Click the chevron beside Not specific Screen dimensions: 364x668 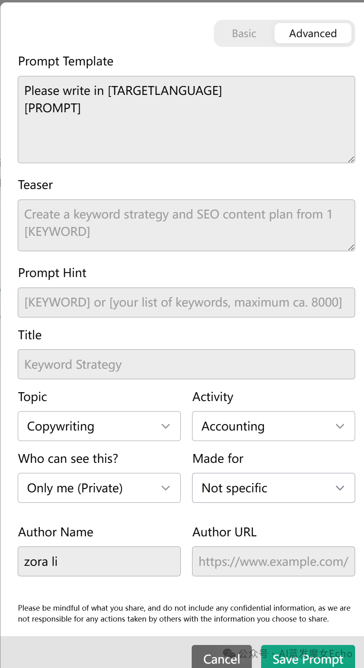pyautogui.click(x=340, y=488)
